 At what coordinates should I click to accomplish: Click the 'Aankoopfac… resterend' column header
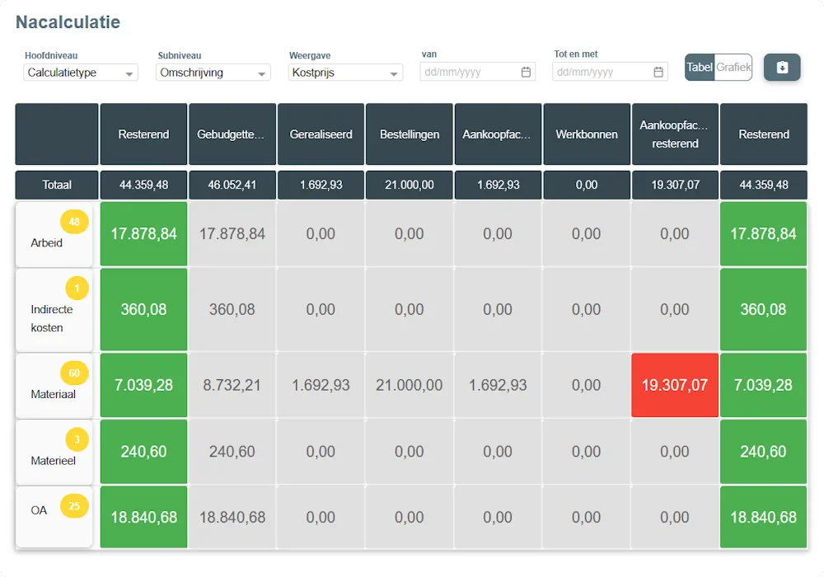pos(676,134)
